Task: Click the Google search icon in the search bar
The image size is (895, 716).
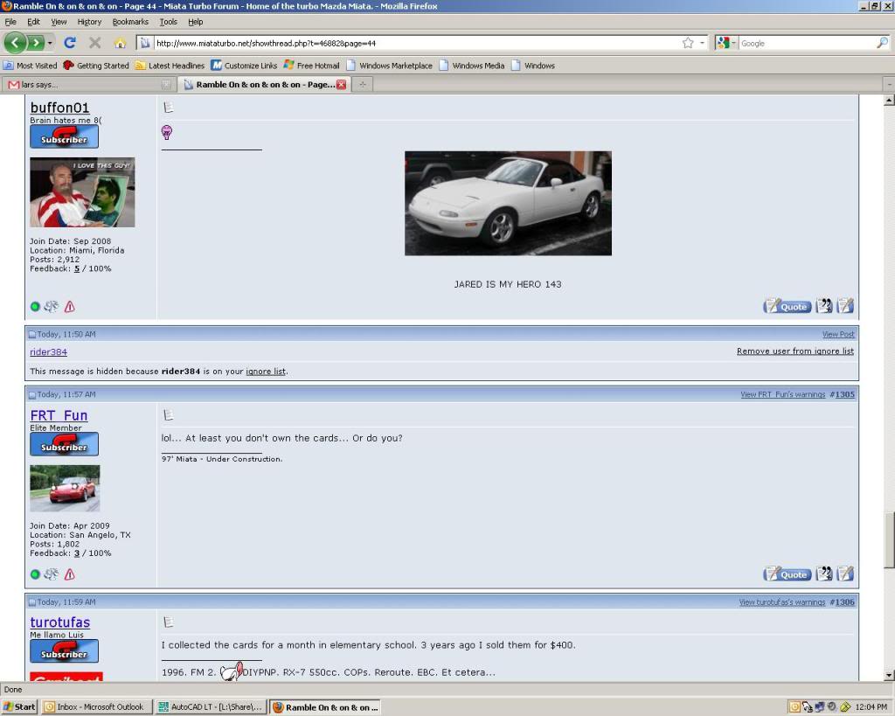Action: click(882, 42)
